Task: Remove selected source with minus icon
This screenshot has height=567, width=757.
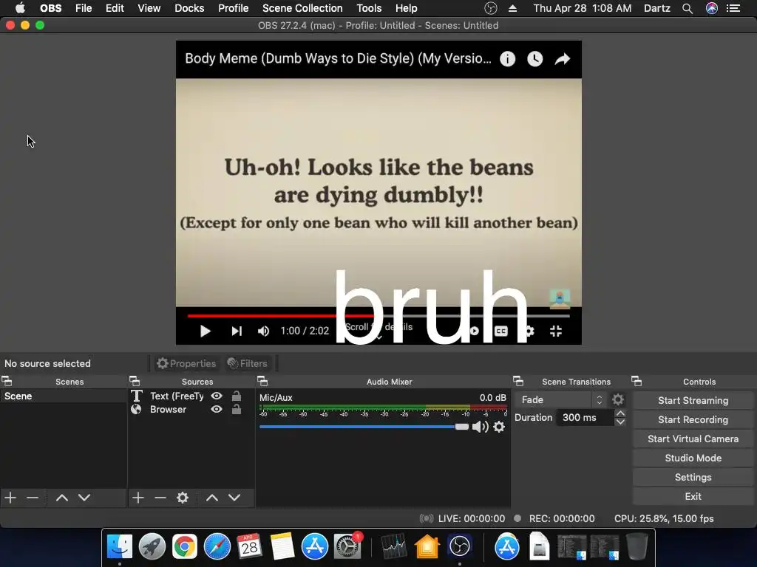Action: click(x=160, y=498)
